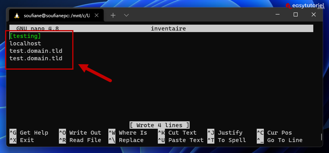Click the ^_ Go To Line shortcut
The width and height of the screenshot is (329, 153).
[x=280, y=140]
